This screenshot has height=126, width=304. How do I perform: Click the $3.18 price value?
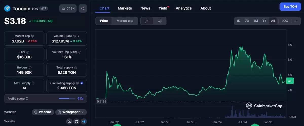coord(15,21)
